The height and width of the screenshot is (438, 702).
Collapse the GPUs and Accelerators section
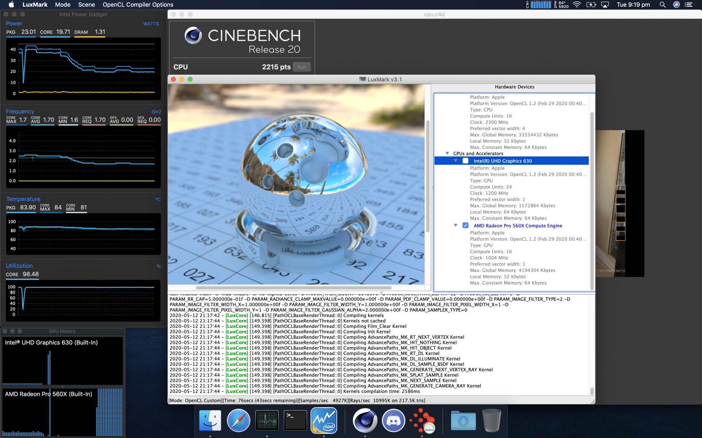[x=447, y=153]
